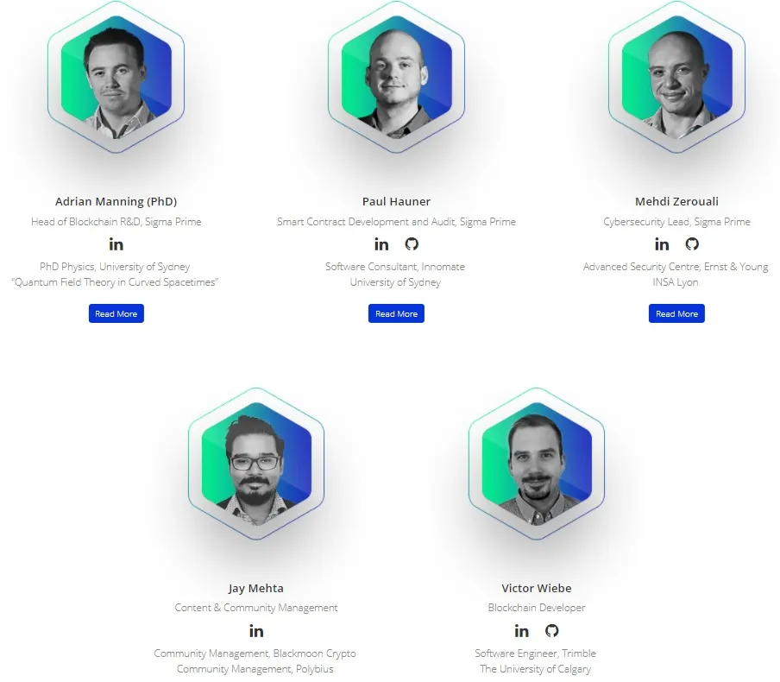Select the name Adrian Manning (PhD)
The height and width of the screenshot is (682, 780).
tap(116, 202)
